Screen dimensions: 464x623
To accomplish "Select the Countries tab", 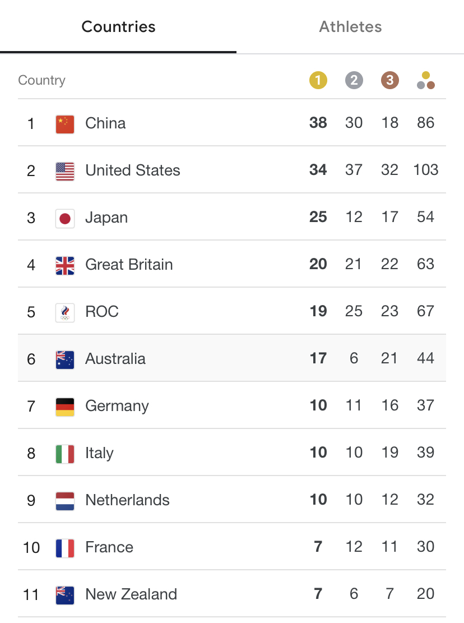I will point(118,26).
